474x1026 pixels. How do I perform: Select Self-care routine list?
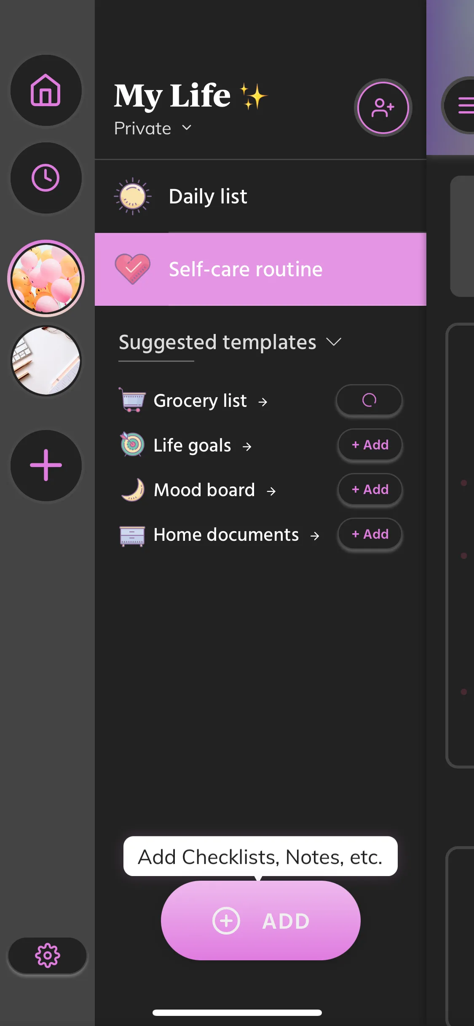[246, 269]
